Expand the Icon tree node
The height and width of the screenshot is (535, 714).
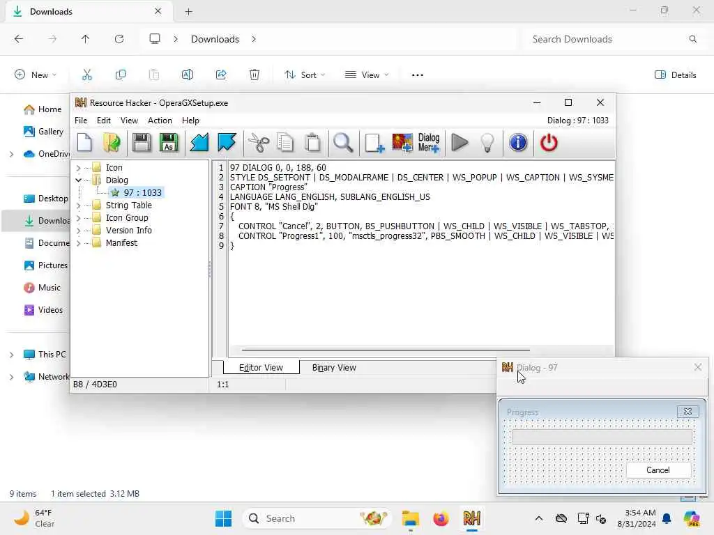click(x=78, y=168)
